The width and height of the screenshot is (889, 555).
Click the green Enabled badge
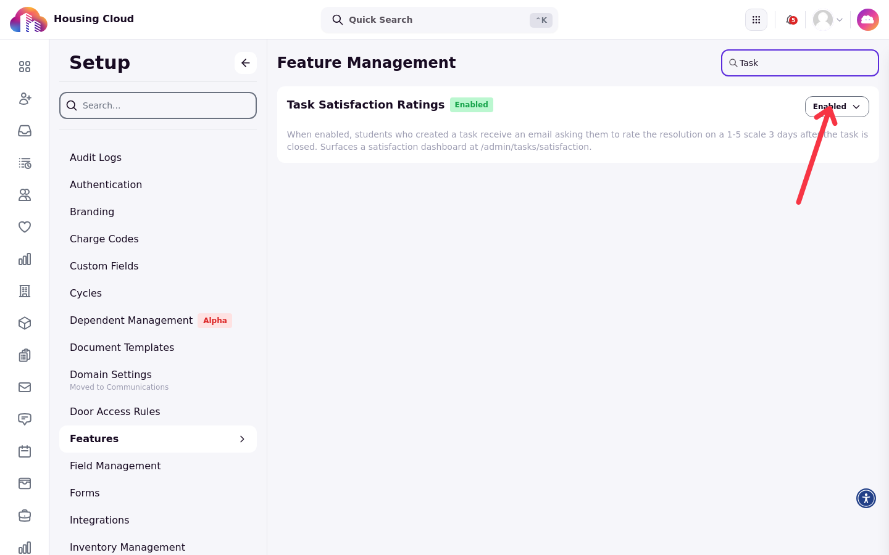coord(472,105)
